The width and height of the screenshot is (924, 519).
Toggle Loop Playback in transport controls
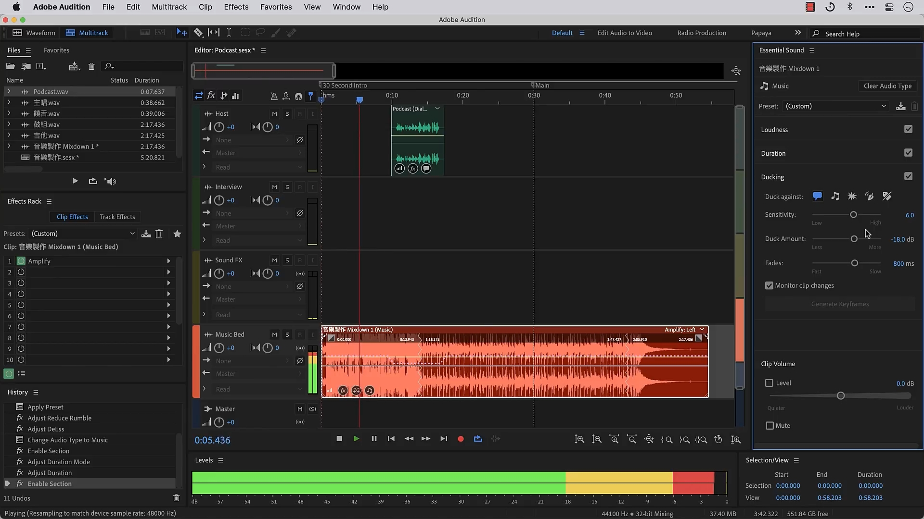tap(478, 439)
